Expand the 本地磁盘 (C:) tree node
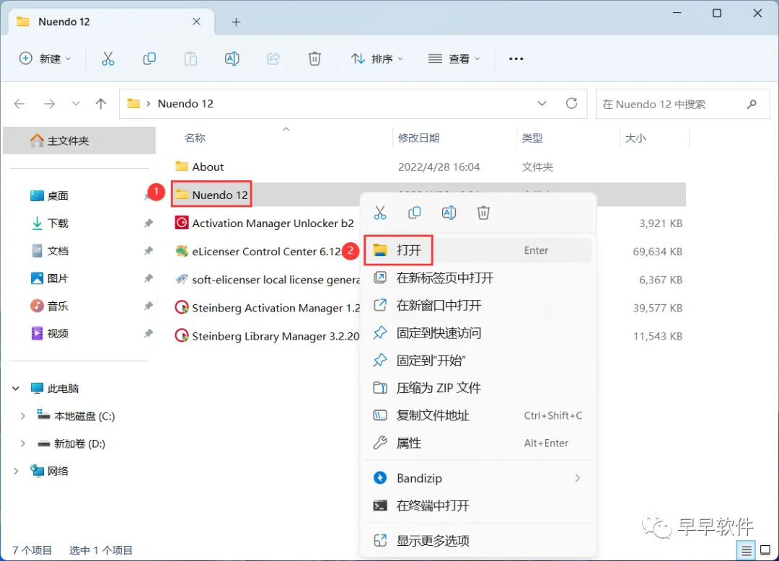Image resolution: width=779 pixels, height=561 pixels. (22, 416)
